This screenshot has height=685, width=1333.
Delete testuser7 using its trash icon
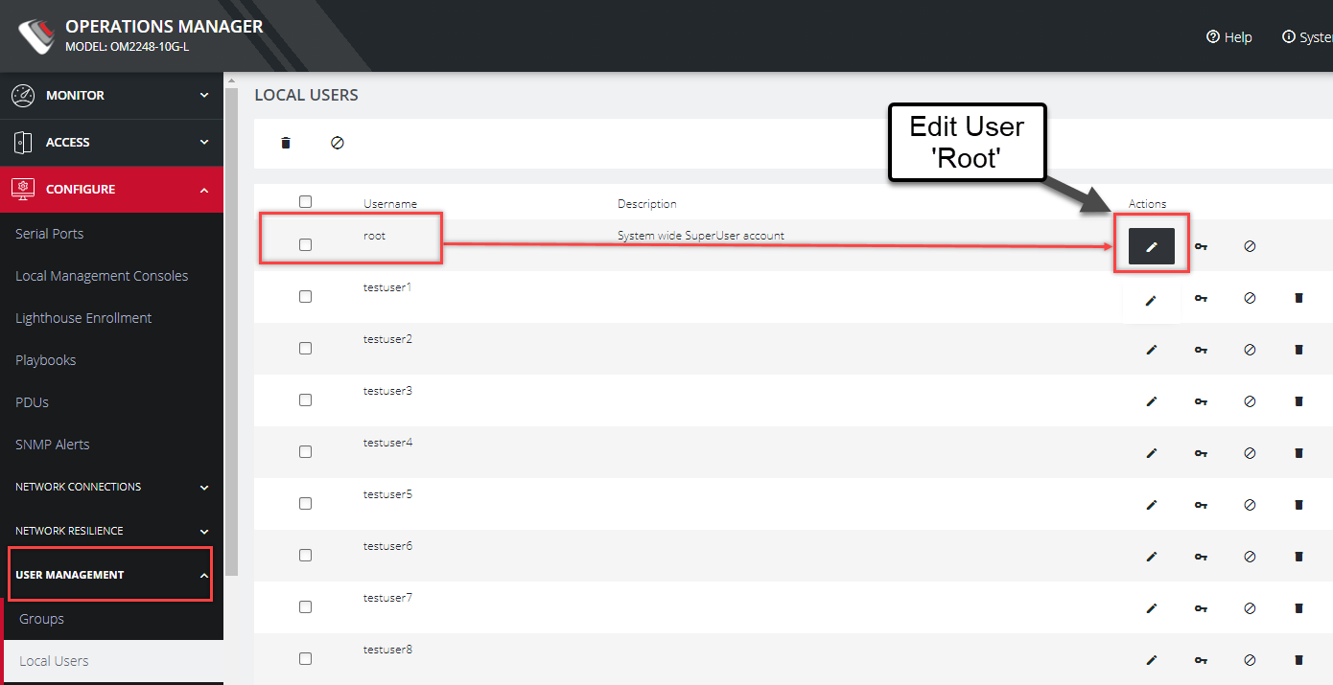tap(1298, 608)
